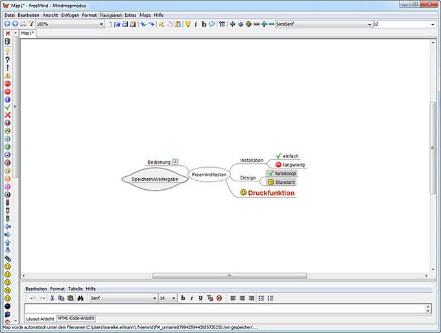Open the Navigieren menu
Screen dimensions: 441x333
[x=111, y=15]
